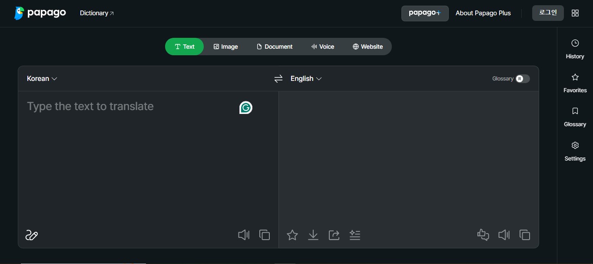The image size is (593, 264).
Task: Open the Dictionary link
Action: pos(97,13)
